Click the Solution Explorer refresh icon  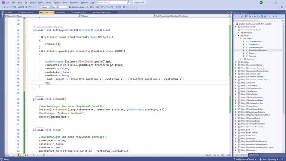258,17
